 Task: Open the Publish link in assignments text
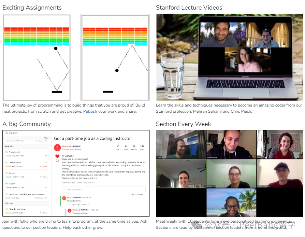click(90, 111)
